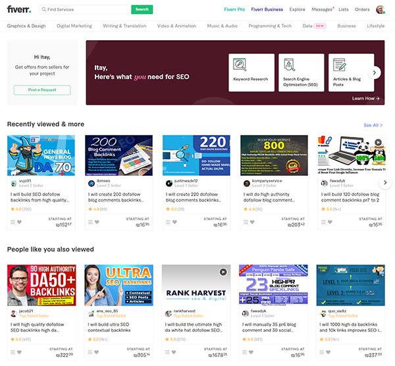Favorite the vujo91 gig with the heart icon
The height and width of the screenshot is (366, 395).
[x=19, y=222]
